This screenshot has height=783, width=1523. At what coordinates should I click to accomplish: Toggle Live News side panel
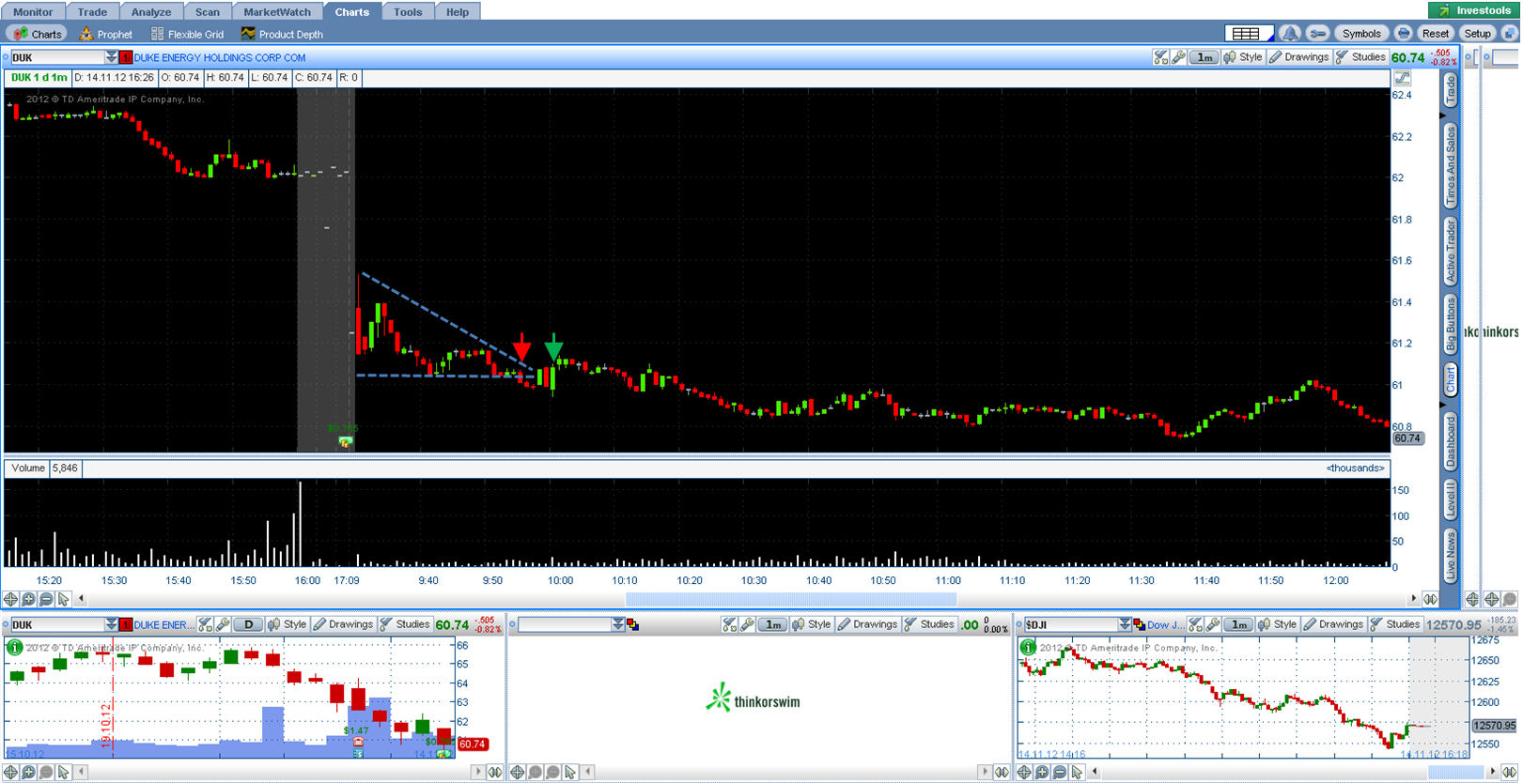(x=1451, y=555)
